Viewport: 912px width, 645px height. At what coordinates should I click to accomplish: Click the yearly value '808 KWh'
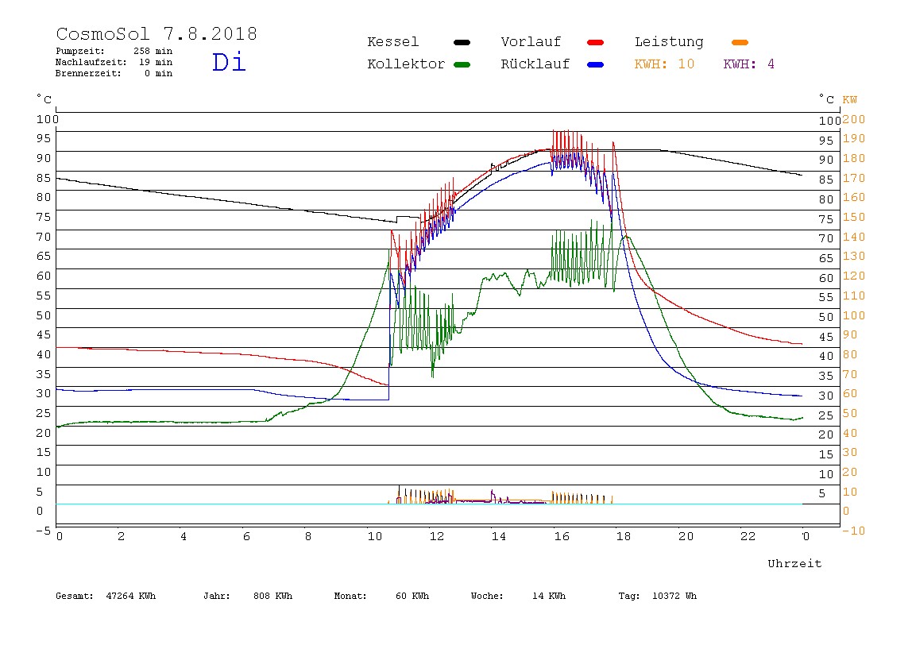[272, 596]
